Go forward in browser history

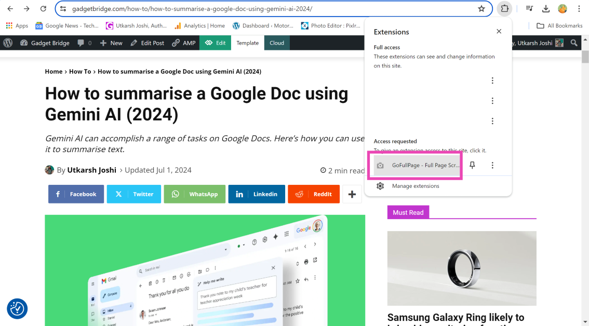click(26, 9)
